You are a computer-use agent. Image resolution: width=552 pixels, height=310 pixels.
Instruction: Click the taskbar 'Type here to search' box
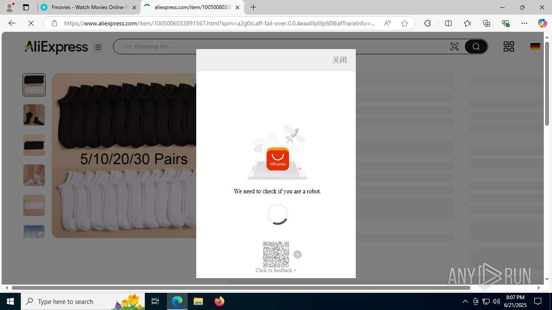(83, 301)
